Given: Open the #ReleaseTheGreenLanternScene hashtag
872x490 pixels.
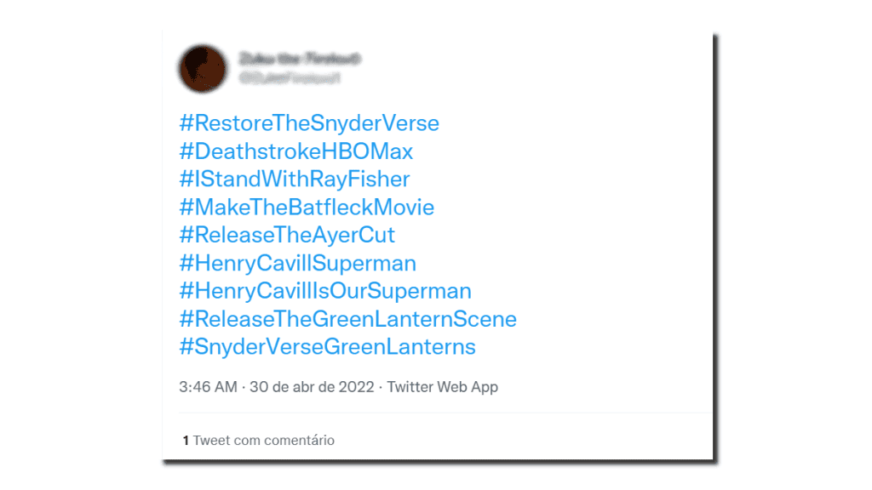Looking at the screenshot, I should [347, 319].
